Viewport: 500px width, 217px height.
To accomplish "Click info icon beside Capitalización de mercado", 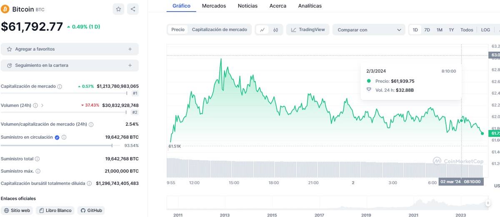I will tap(60, 87).
